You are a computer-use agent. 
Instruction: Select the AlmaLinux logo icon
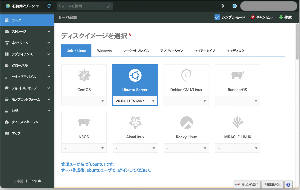[x=135, y=122]
